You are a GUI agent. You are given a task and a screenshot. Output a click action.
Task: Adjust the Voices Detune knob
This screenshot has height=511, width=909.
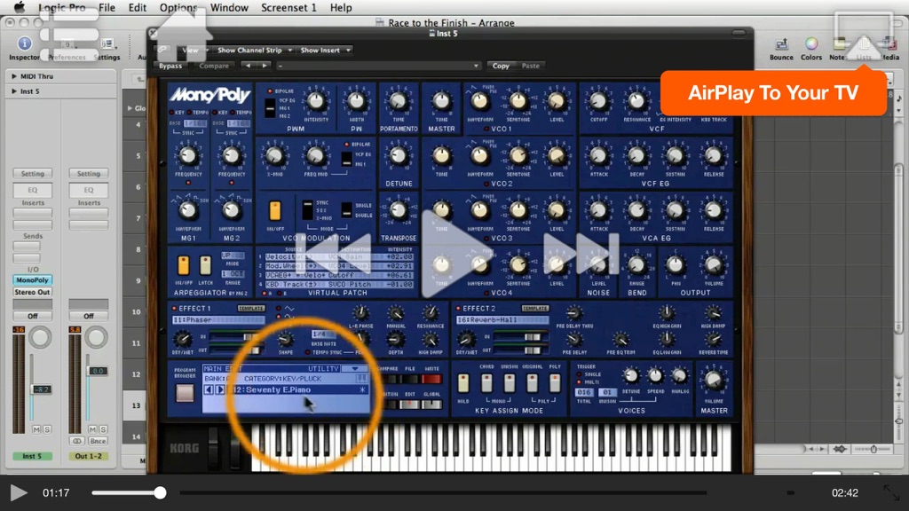[x=631, y=376]
